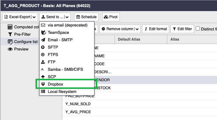The width and height of the screenshot is (217, 120).
Task: Click the Edit filter button
Action: (182, 29)
